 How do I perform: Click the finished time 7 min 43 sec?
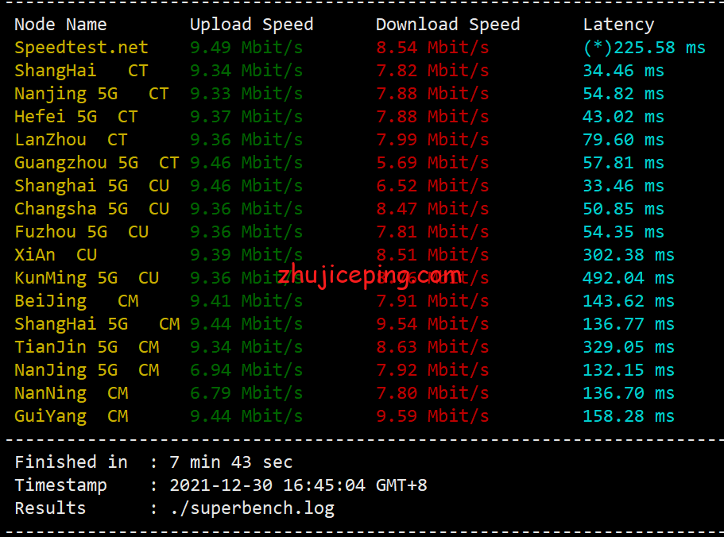231,462
